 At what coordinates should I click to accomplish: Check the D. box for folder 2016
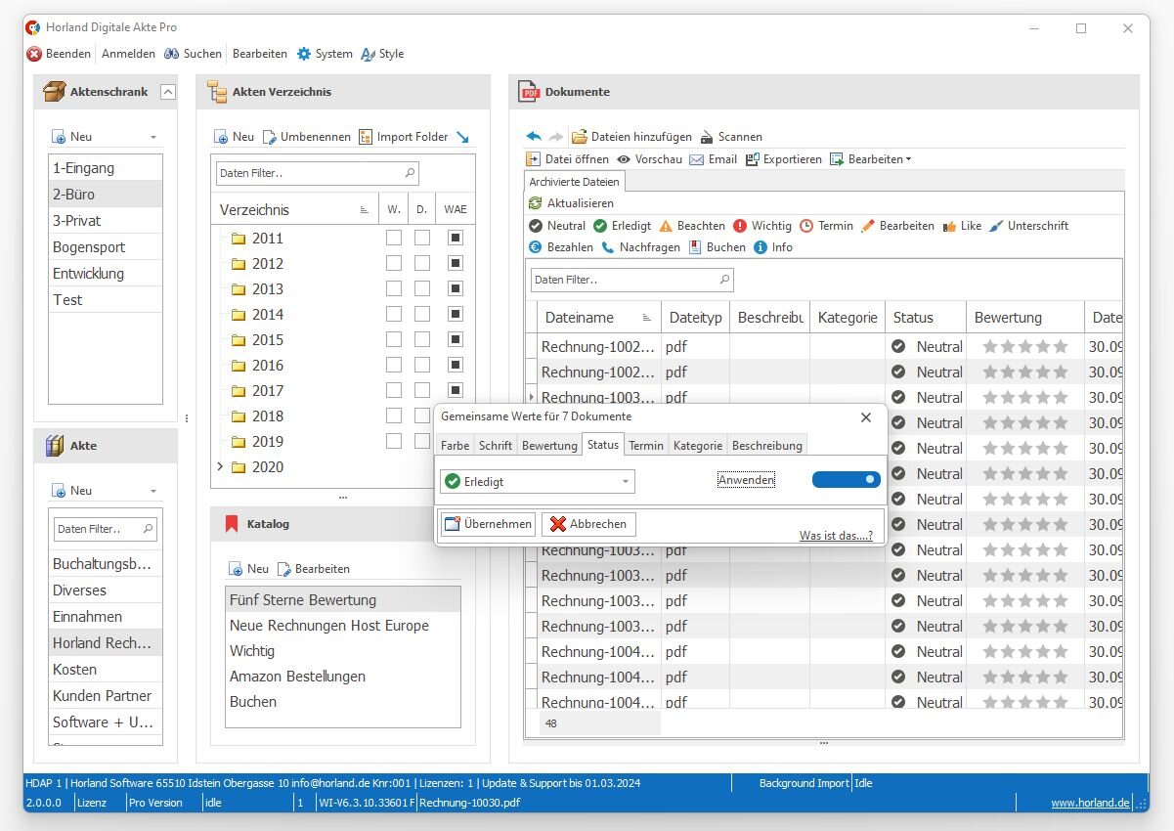pos(421,365)
